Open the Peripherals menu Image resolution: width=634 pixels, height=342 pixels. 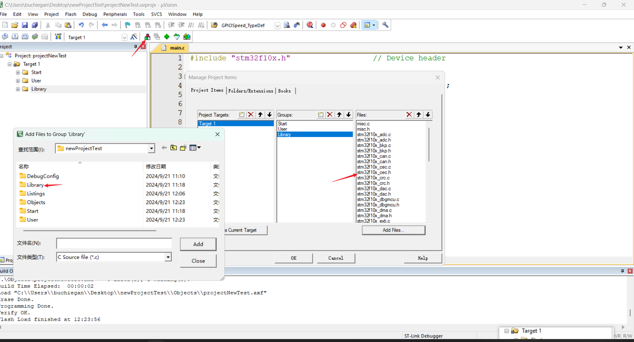115,14
